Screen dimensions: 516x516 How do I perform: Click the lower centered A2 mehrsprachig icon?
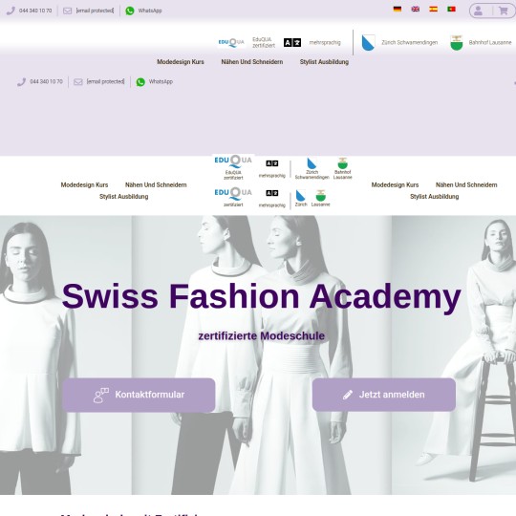point(272,193)
